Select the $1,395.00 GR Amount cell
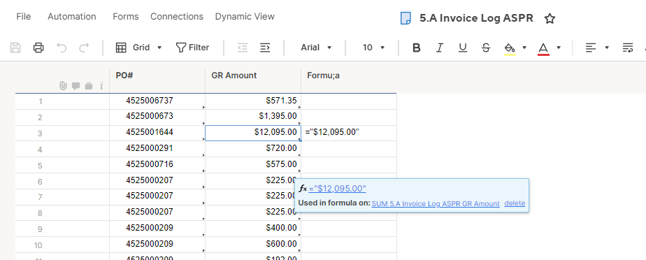 [253, 117]
